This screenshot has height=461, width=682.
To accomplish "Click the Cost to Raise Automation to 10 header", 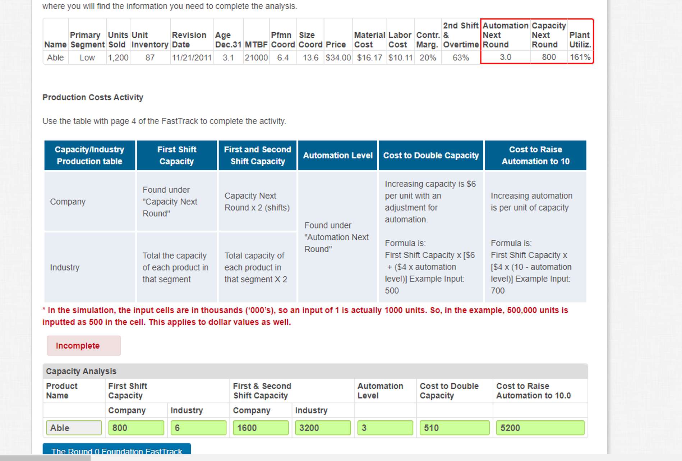I will coord(535,155).
